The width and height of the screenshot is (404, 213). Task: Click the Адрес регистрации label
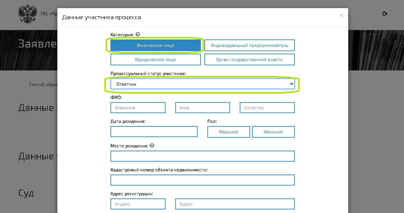pos(132,194)
